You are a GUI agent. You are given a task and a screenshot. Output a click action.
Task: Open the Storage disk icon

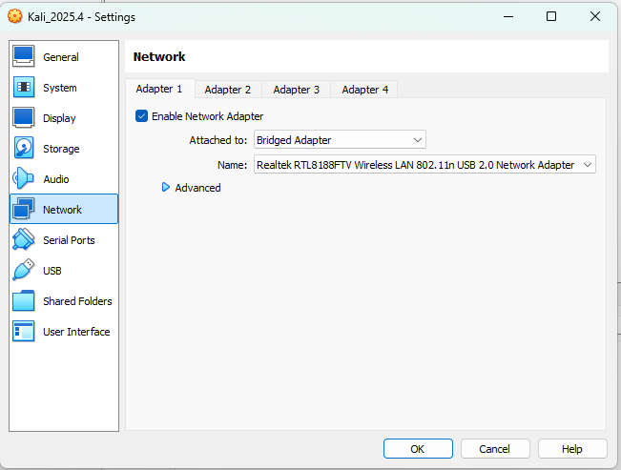pyautogui.click(x=24, y=149)
